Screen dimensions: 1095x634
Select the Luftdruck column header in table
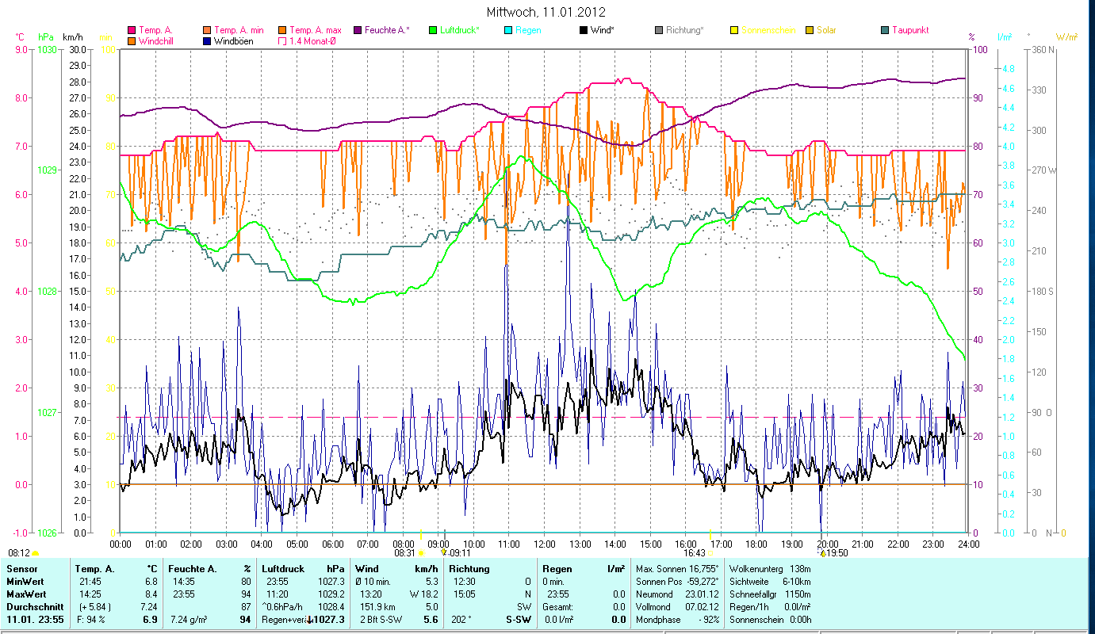click(283, 569)
